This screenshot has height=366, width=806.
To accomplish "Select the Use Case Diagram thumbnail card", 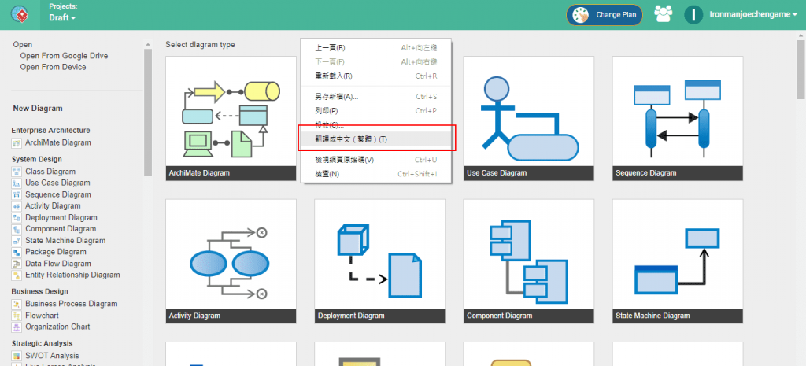I will [x=528, y=118].
